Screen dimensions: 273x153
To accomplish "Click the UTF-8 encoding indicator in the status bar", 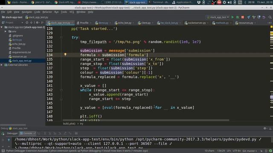I will tap(237, 151).
